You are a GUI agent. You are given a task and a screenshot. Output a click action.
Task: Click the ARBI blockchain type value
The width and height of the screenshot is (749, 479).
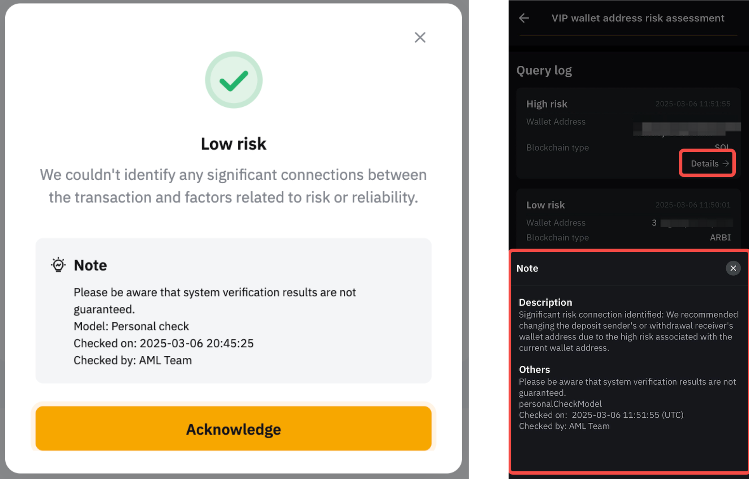tap(720, 238)
